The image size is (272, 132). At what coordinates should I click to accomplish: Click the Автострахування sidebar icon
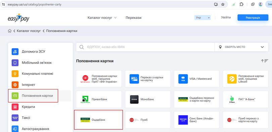[15, 129]
